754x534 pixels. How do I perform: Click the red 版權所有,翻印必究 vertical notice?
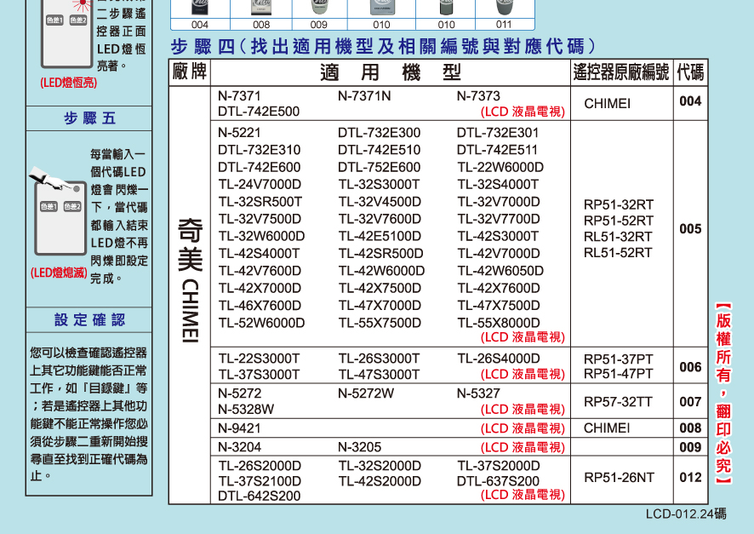pos(723,393)
